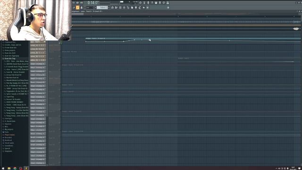The image size is (302, 170).
Task: Expand the 'Jersey Club Drum Kit' subfolder
Action: pos(14,75)
